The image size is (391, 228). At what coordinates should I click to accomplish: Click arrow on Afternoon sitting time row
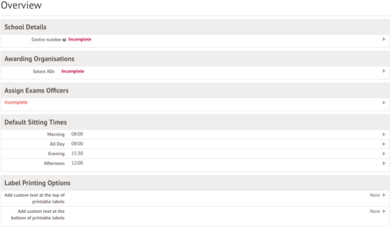[x=384, y=163]
